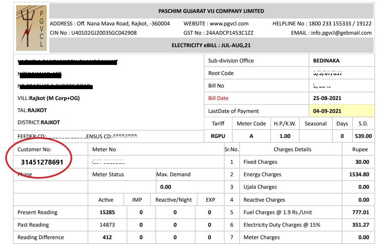The image size is (382, 244).
Task: Click the Bill No label
Action: [x=216, y=86]
